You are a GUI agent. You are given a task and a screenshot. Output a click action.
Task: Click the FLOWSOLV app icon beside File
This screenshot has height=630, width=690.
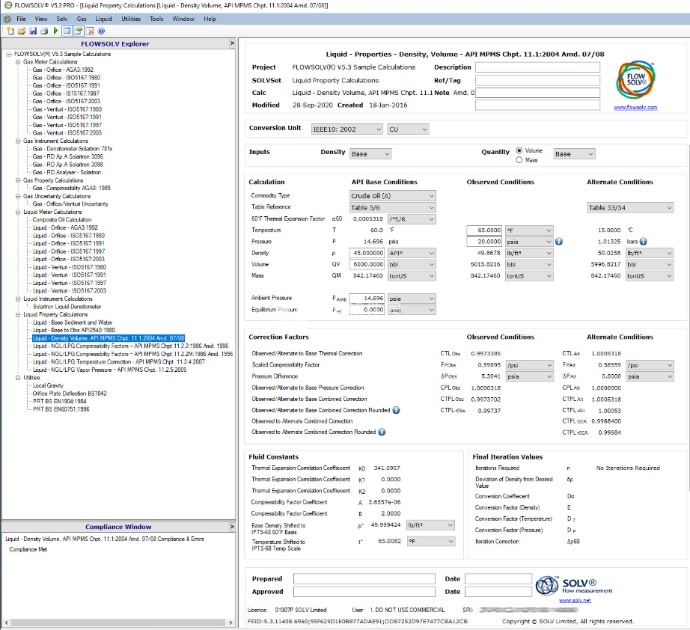pos(7,19)
